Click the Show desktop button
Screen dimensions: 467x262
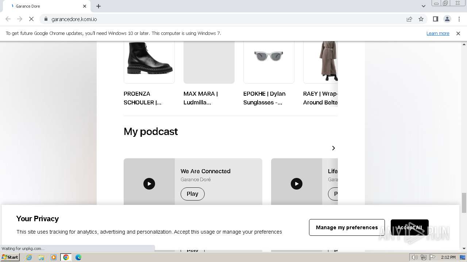tap(463, 257)
